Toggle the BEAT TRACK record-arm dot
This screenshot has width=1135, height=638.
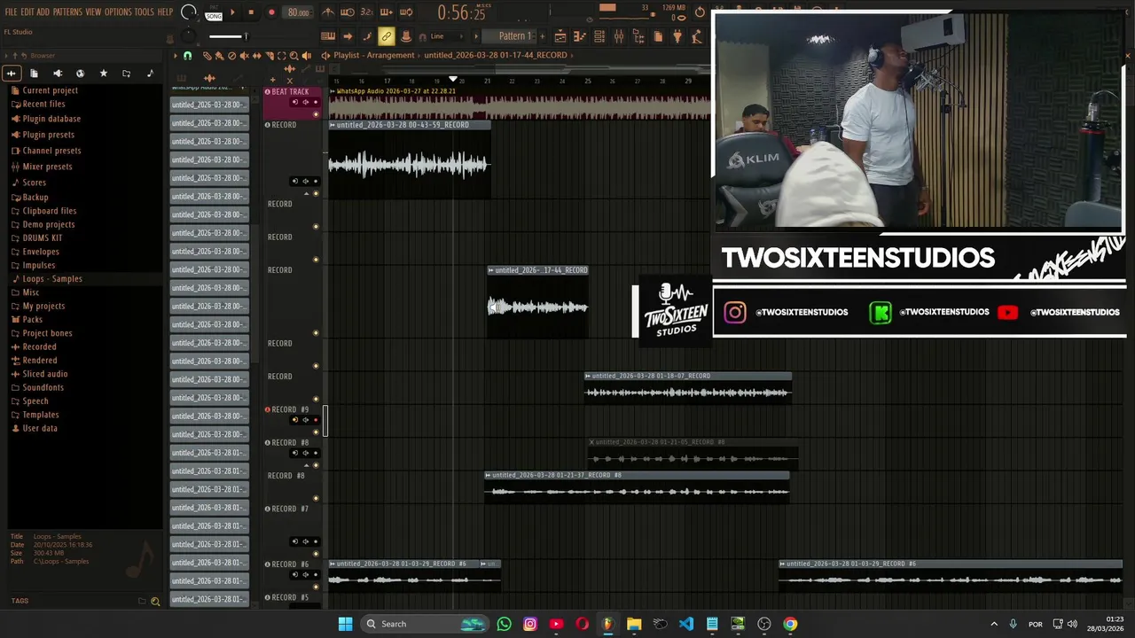pos(316,102)
